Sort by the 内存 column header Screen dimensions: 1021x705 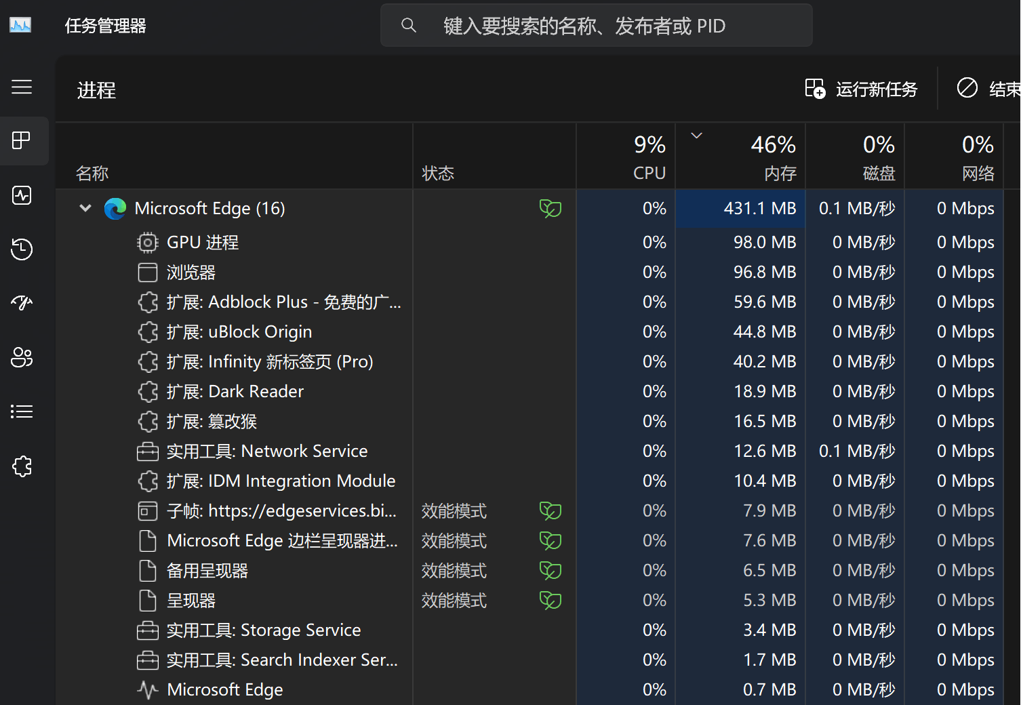(x=740, y=155)
